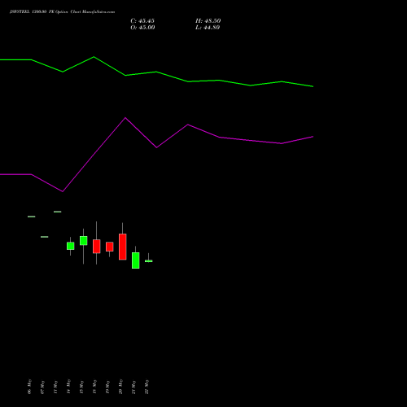Select the 22 May date label
Screen dimensions: 407x407
tap(147, 387)
